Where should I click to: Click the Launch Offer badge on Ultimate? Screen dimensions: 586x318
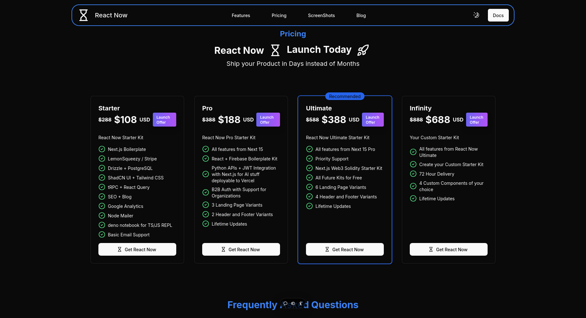pos(373,120)
